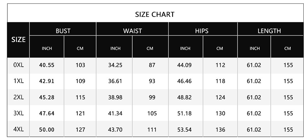Select bust cm value 109

click(x=80, y=81)
